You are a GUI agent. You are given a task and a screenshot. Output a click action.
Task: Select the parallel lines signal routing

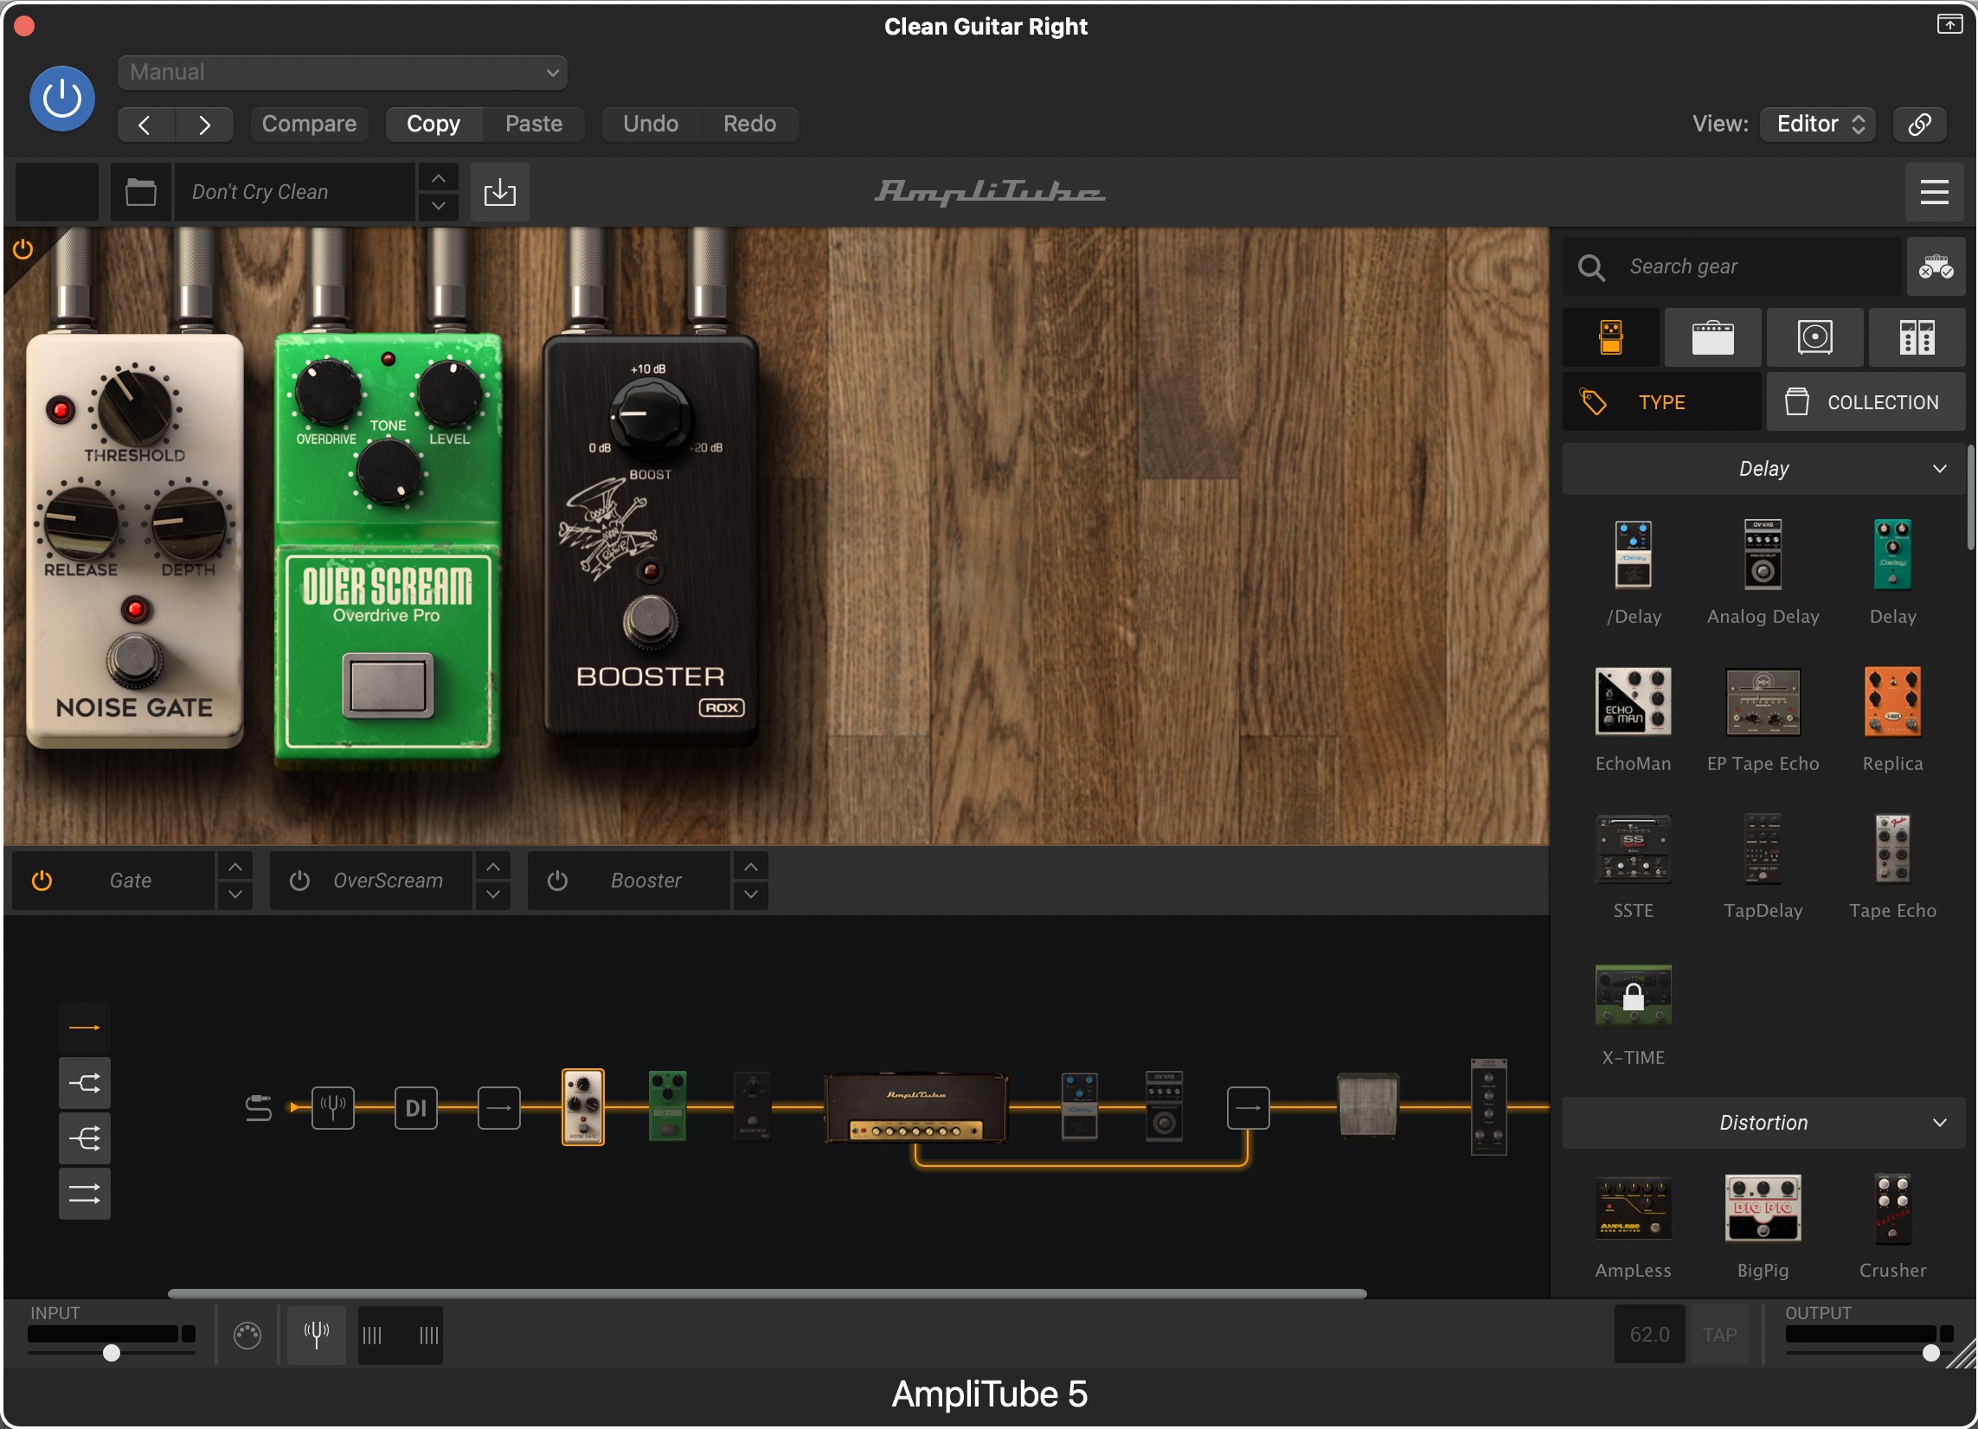pyautogui.click(x=85, y=1195)
